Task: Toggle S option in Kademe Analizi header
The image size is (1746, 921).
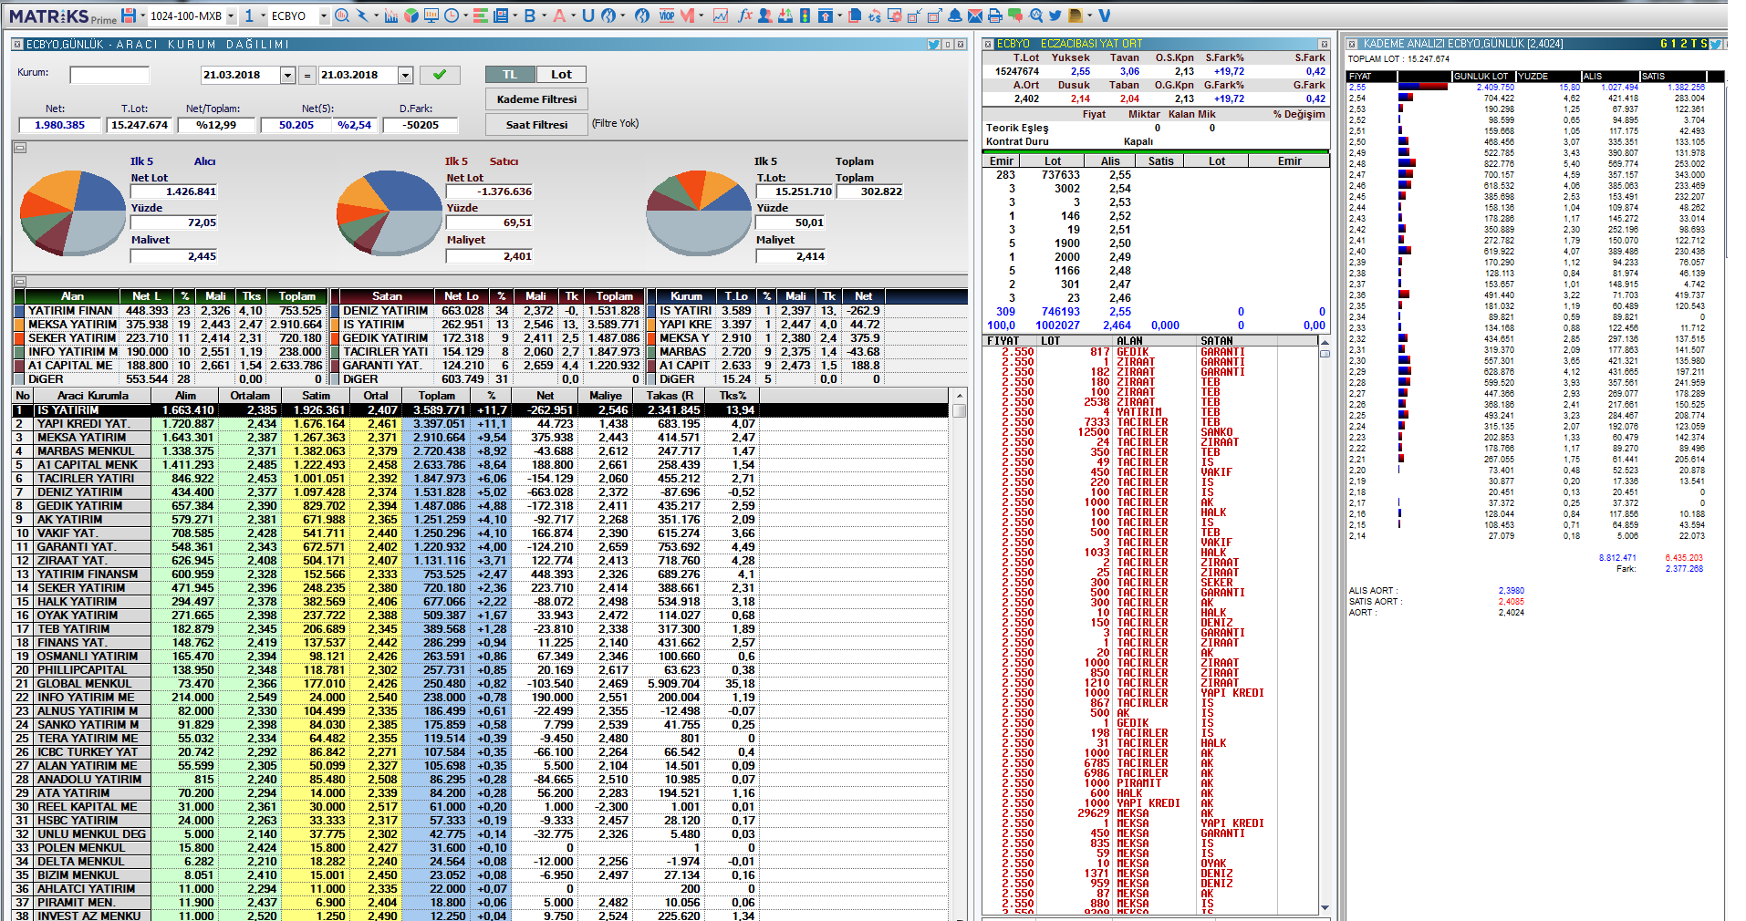Action: coord(1704,44)
